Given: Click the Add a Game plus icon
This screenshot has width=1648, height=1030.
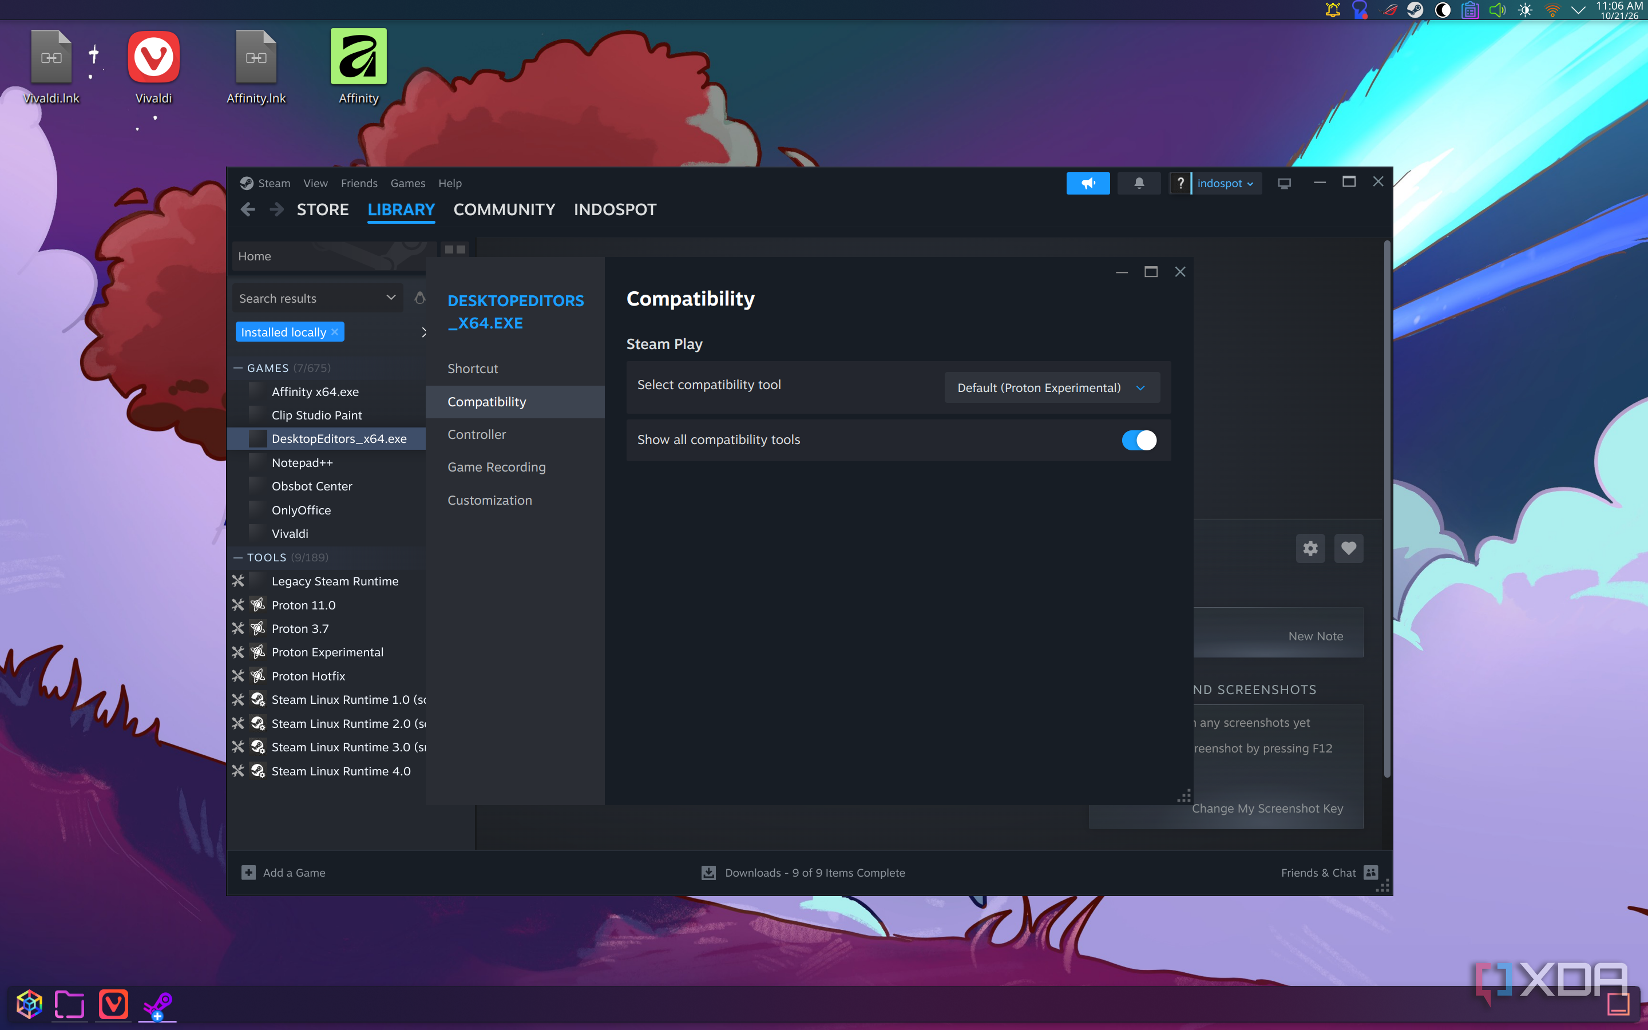Looking at the screenshot, I should point(248,873).
